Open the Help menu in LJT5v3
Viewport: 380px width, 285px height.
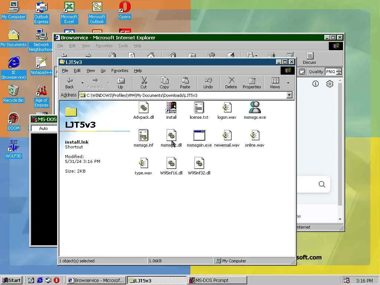(138, 71)
